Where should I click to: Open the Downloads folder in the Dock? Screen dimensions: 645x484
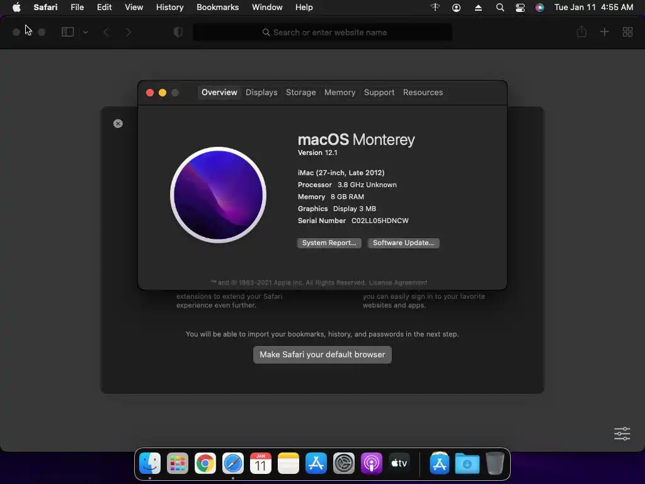(467, 463)
